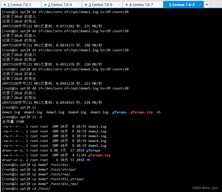Click demo5.log in the ls output row

[x=99, y=112]
